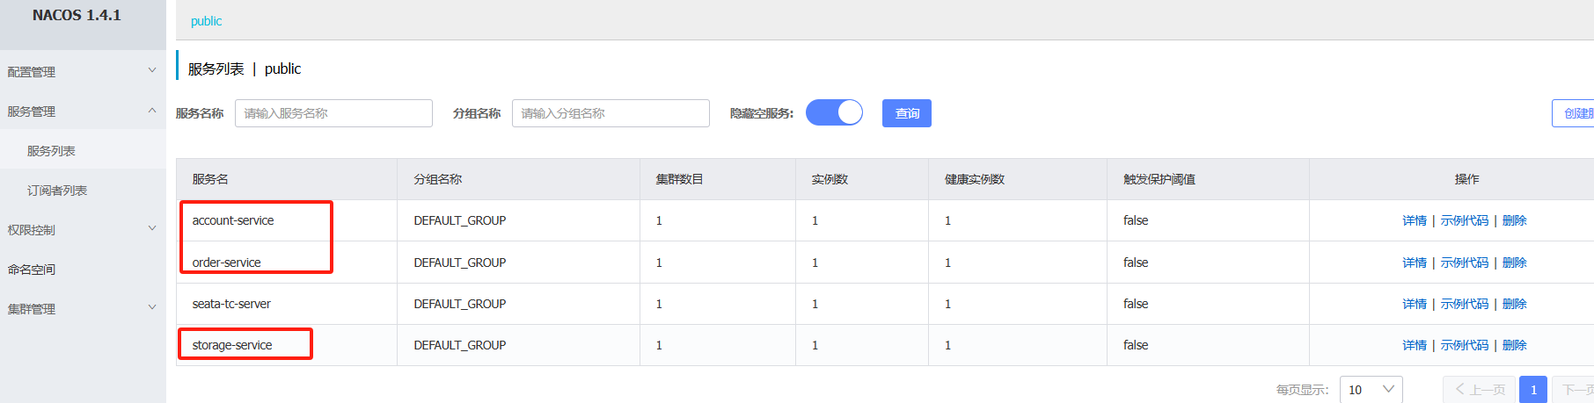Click the 查询 search button
This screenshot has height=403, width=1594.
(906, 113)
